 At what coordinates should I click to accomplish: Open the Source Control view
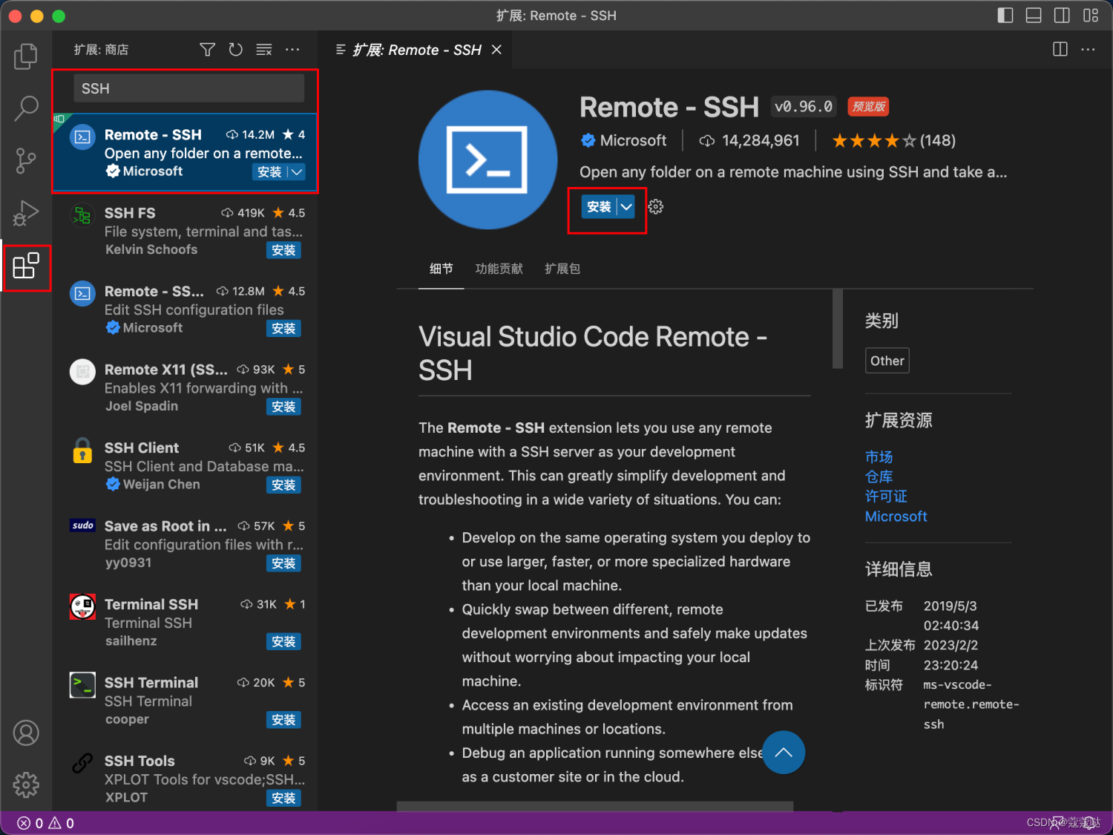26,160
